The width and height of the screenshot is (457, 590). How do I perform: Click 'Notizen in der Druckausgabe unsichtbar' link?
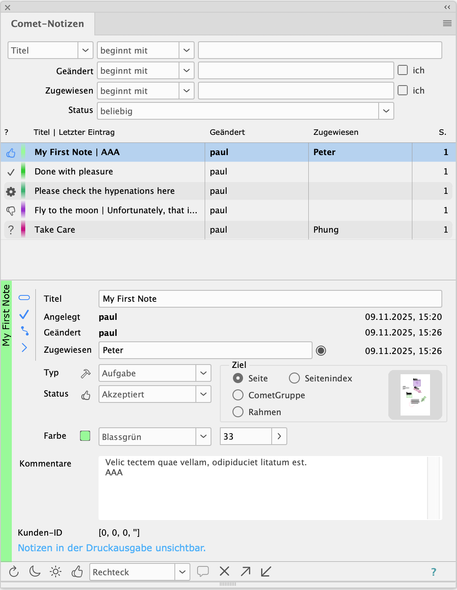tap(112, 548)
